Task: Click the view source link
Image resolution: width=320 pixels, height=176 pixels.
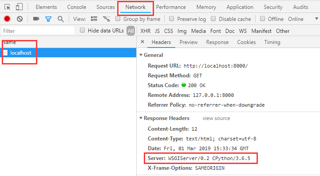Action: [x=216, y=118]
